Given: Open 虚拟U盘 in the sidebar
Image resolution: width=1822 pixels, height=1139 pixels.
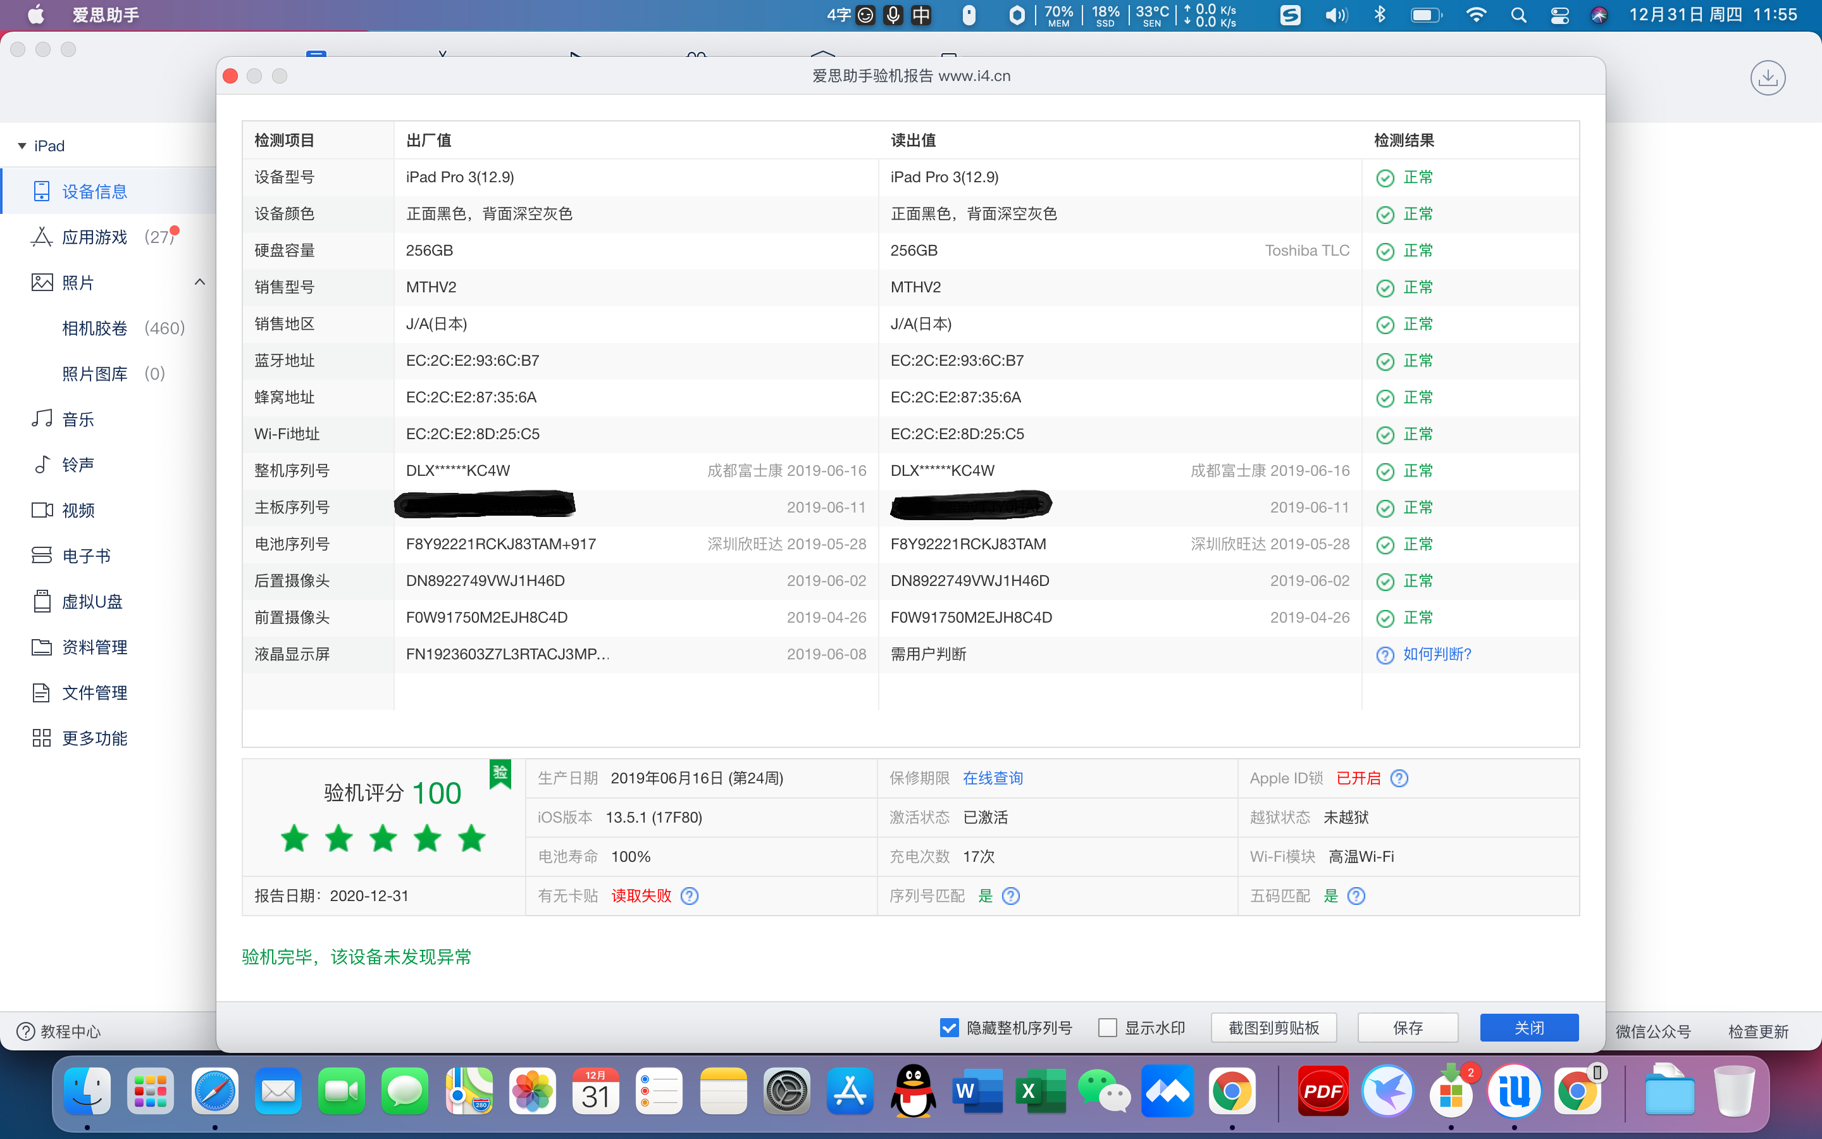Looking at the screenshot, I should [x=108, y=602].
